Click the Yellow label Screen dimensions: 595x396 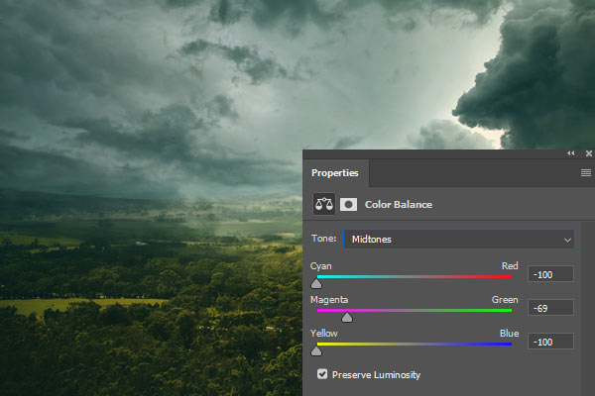(x=323, y=334)
